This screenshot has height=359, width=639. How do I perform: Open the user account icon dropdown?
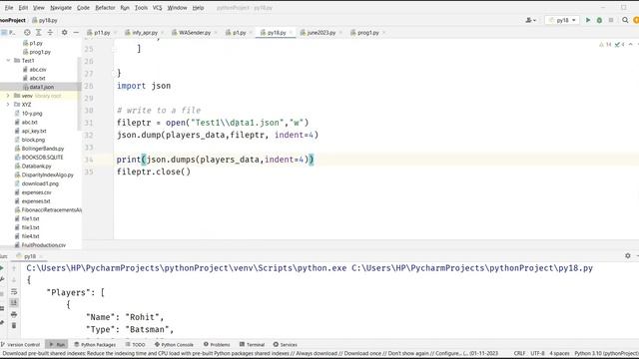pyautogui.click(x=530, y=20)
